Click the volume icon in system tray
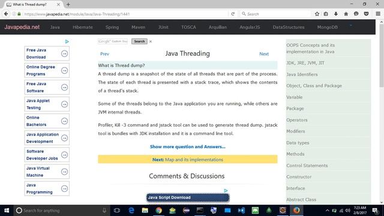Image resolution: width=384 pixels, height=216 pixels. click(348, 211)
